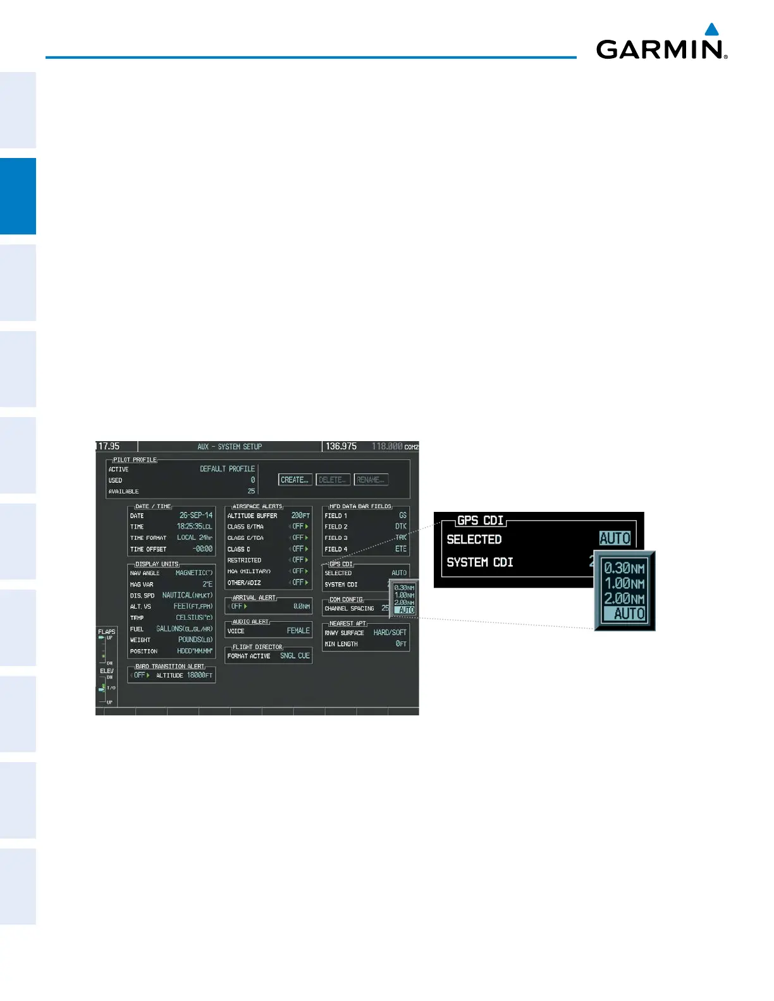Click the GPS CDI SELECTED AUTO value on the MFD

click(399, 573)
